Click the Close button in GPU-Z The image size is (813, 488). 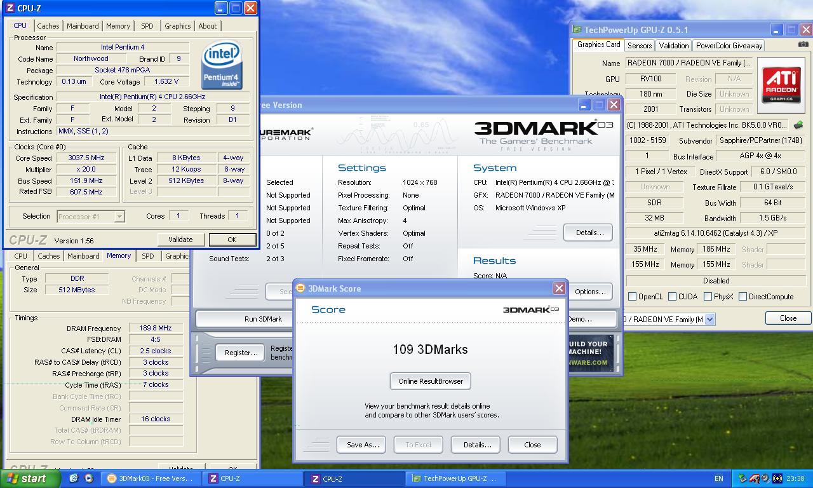(x=788, y=318)
